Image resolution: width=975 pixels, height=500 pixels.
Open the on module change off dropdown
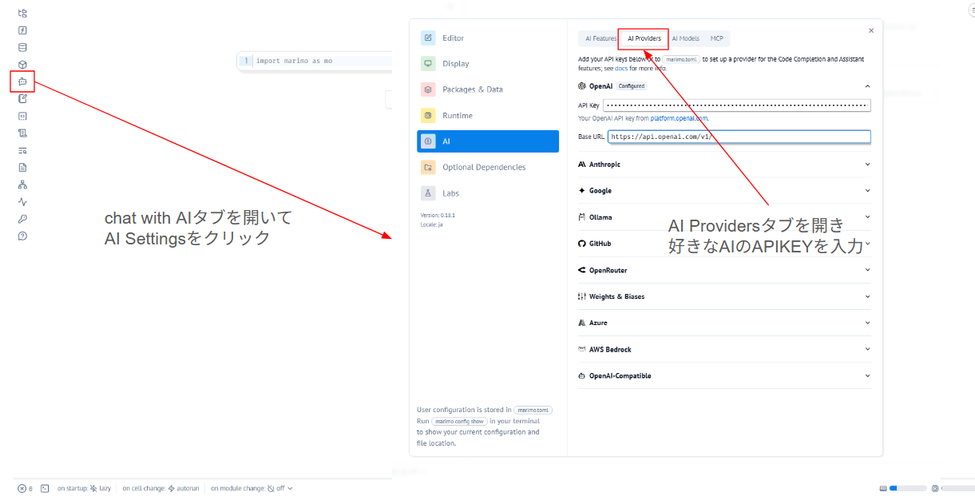click(280, 488)
